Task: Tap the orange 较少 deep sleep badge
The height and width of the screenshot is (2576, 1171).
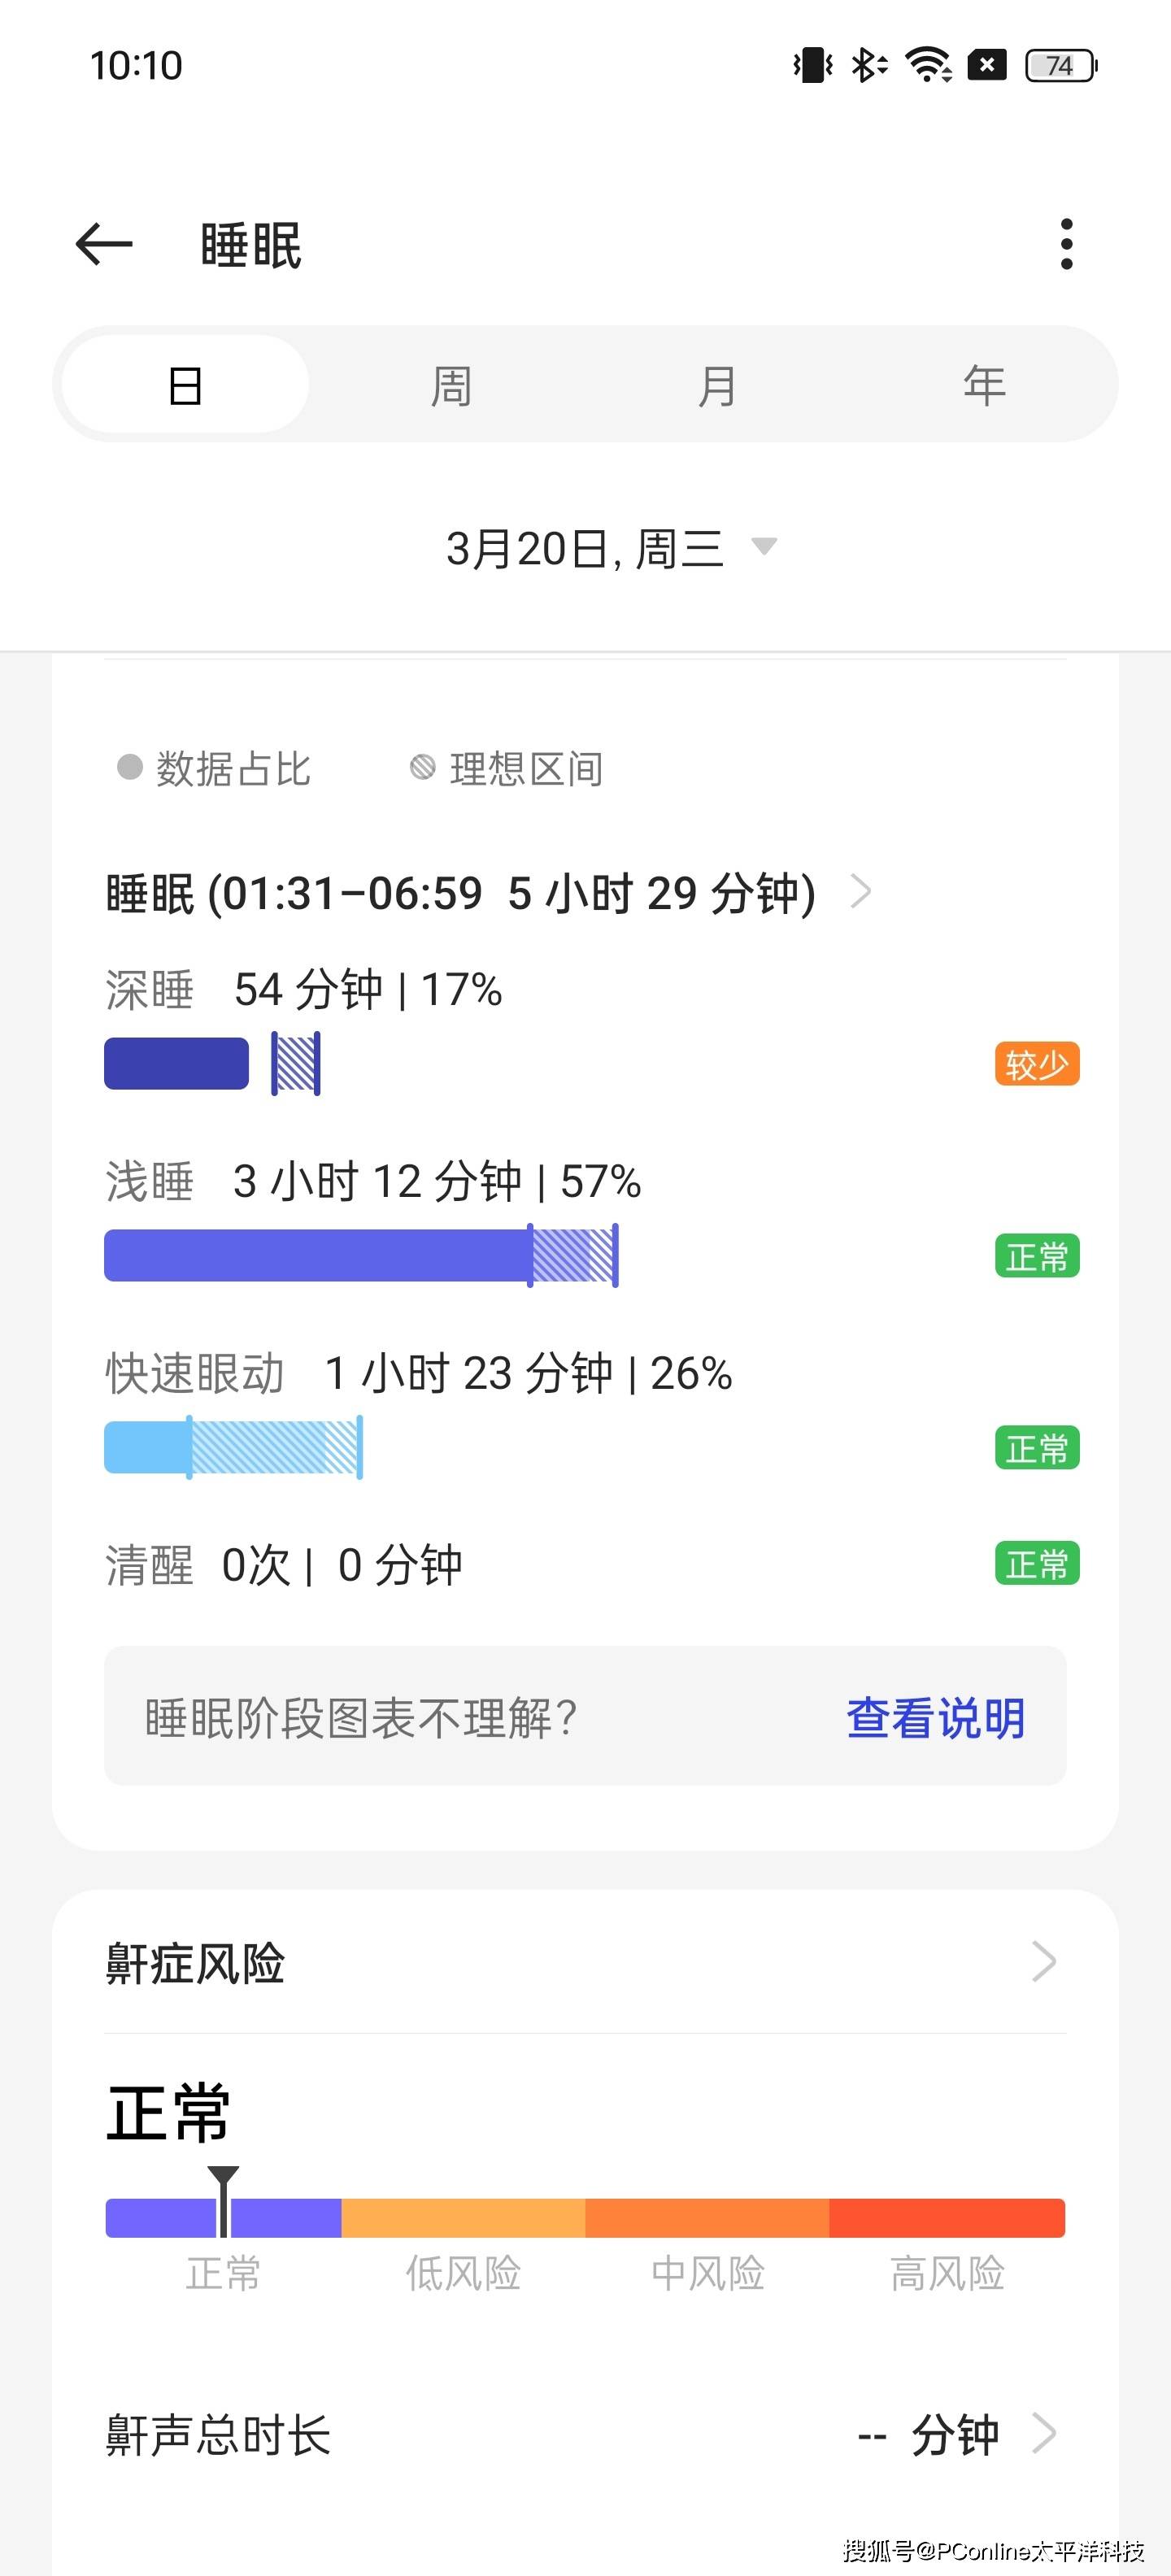Action: tap(1036, 1064)
